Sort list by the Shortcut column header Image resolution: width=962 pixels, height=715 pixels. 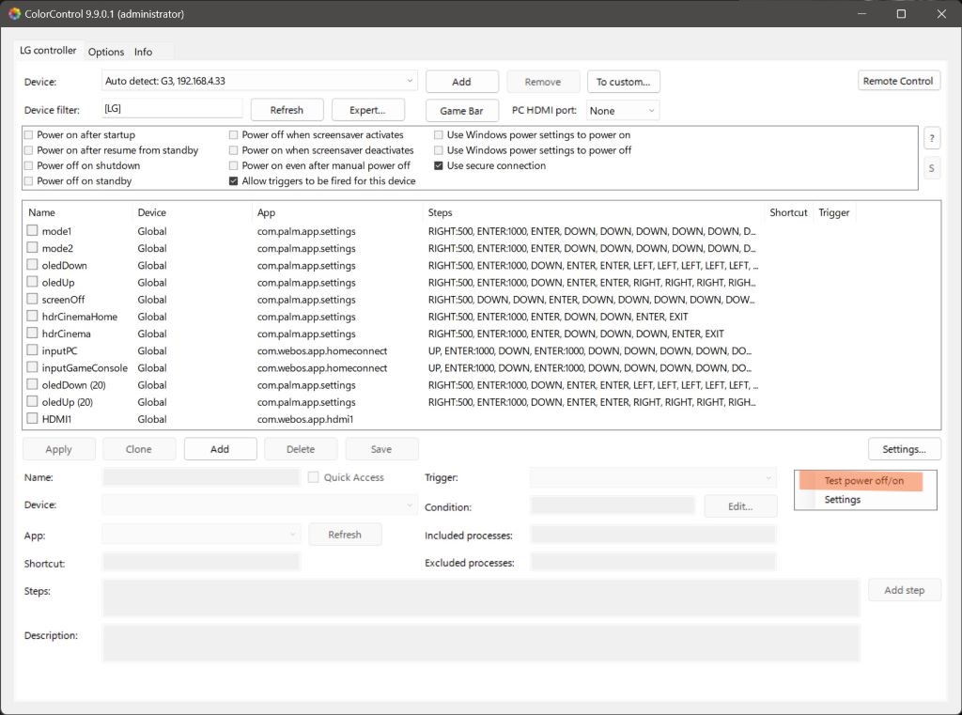coord(787,212)
